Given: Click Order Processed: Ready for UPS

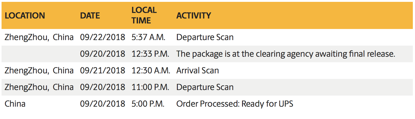Looking at the screenshot, I should [235, 104].
